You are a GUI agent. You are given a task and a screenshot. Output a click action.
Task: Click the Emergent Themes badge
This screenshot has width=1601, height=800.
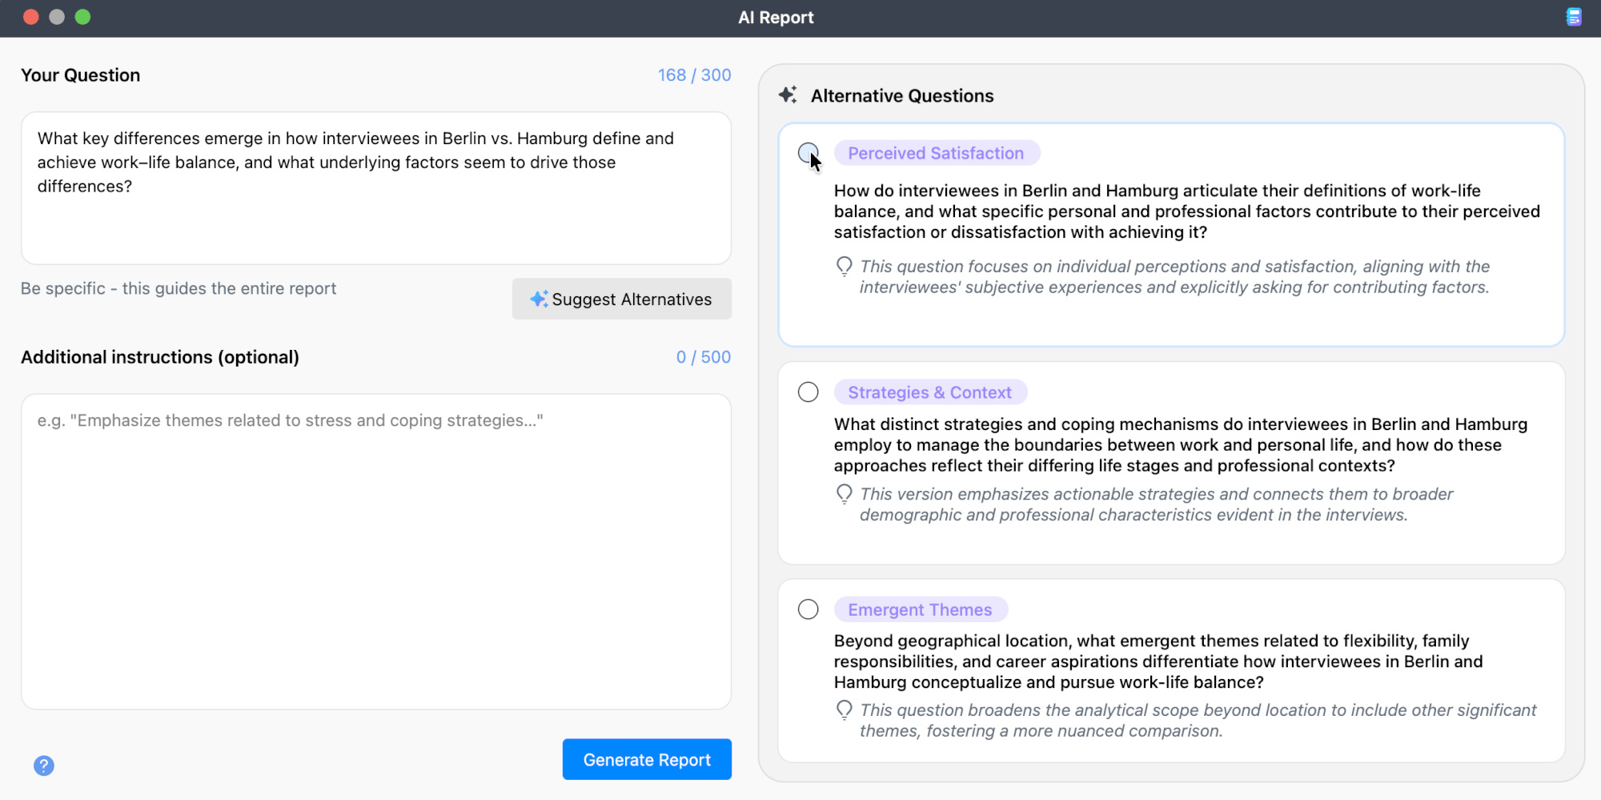tap(921, 609)
